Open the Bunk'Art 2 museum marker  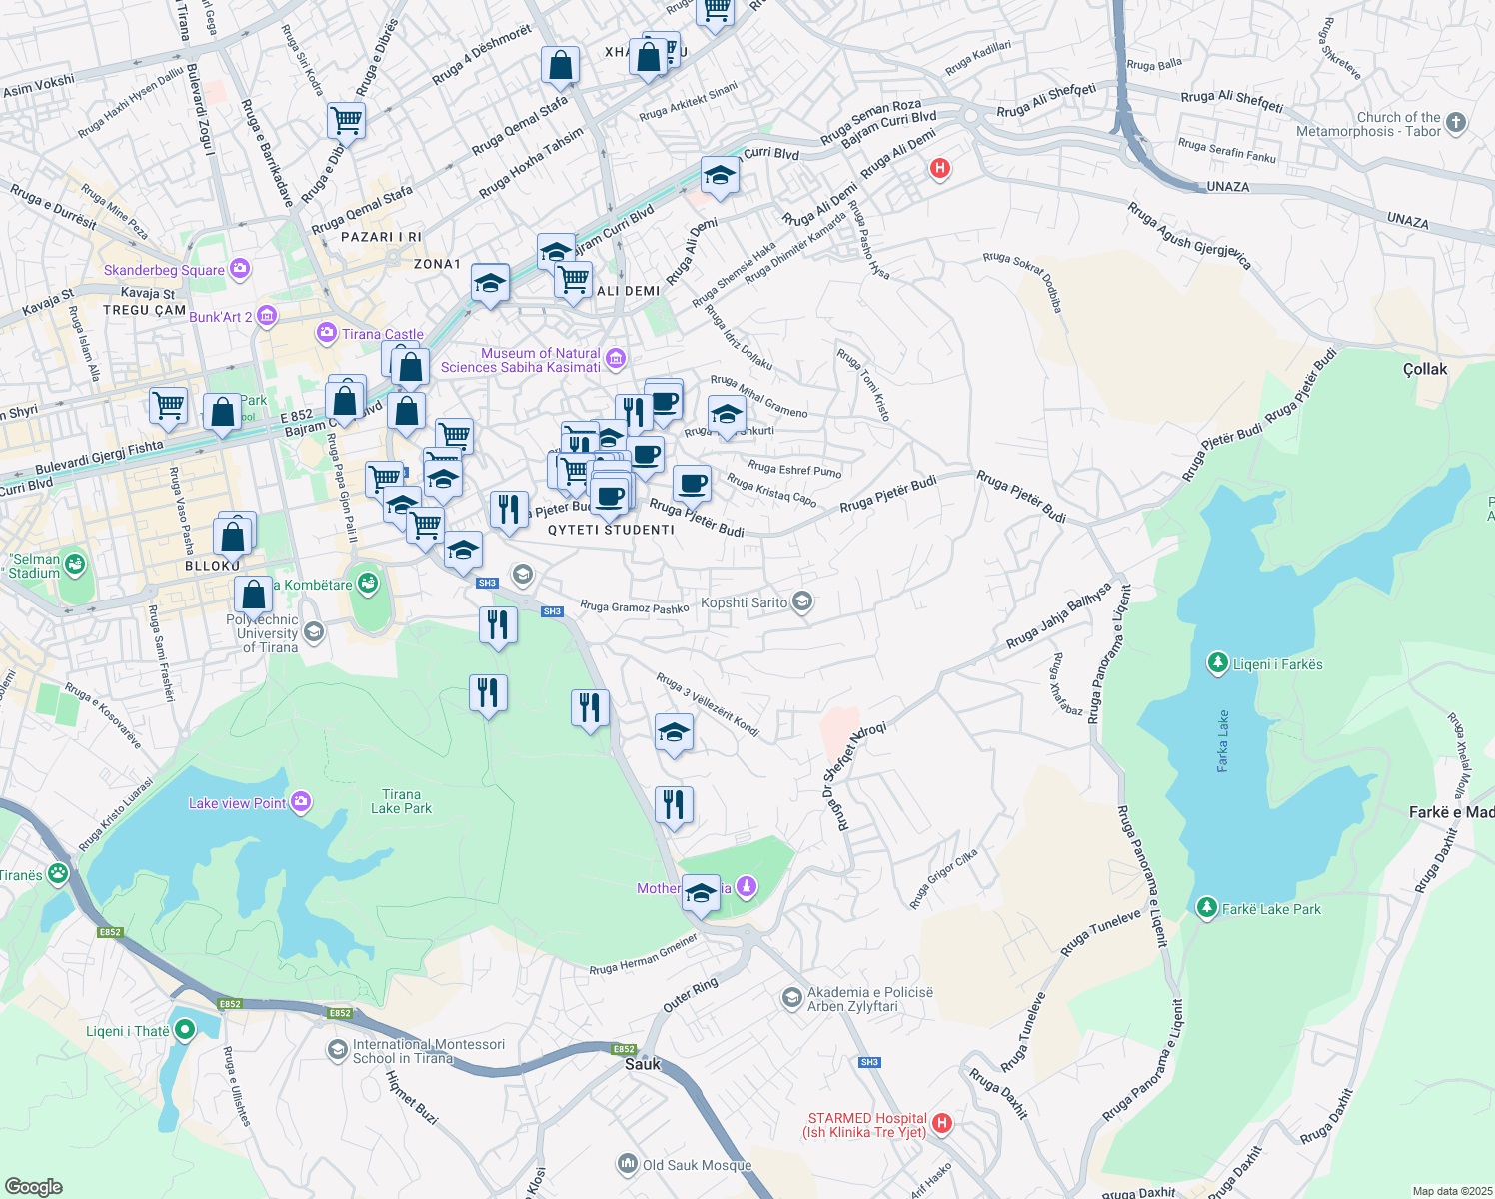(266, 317)
